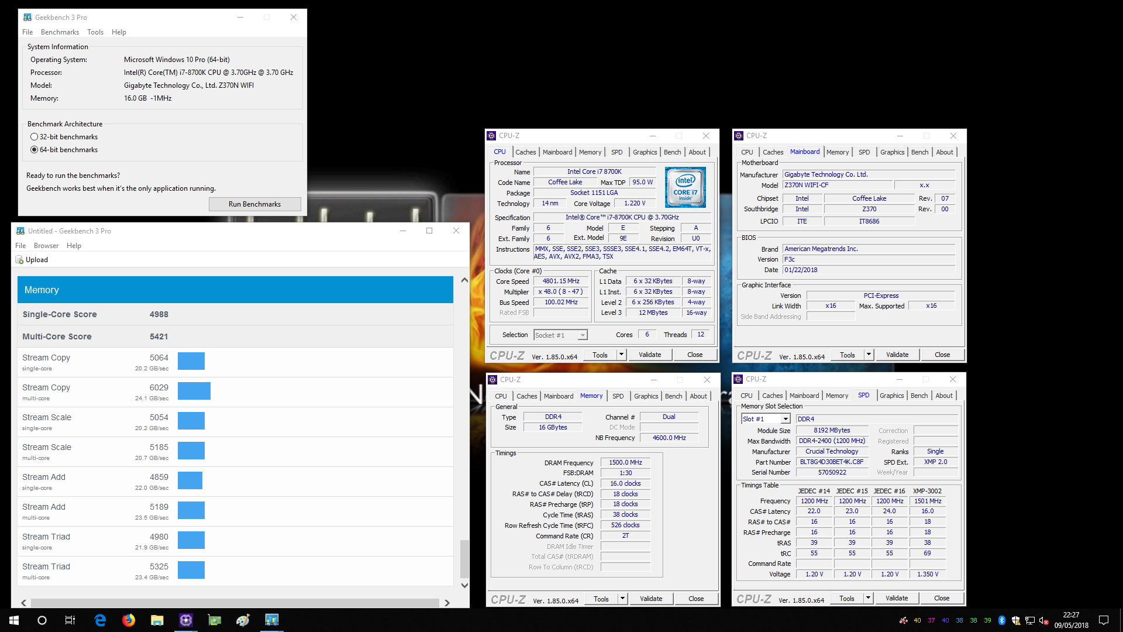Screen dimensions: 1123x632
Task: Click the Cortana search circle on taskbar
Action: tap(42, 620)
